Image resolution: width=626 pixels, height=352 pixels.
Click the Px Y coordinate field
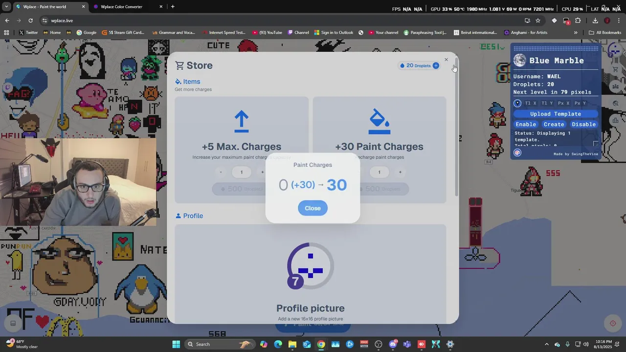tap(580, 103)
